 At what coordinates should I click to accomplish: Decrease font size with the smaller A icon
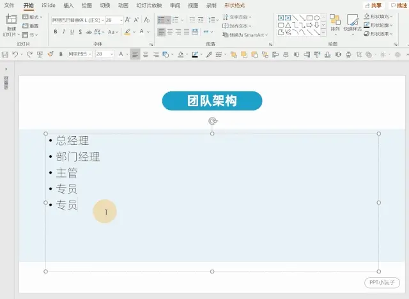pyautogui.click(x=136, y=20)
